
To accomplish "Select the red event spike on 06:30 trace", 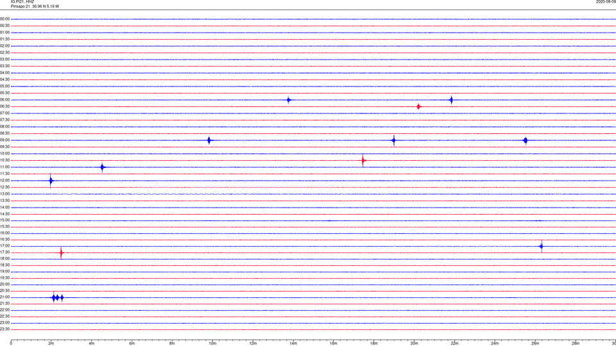I will click(418, 107).
